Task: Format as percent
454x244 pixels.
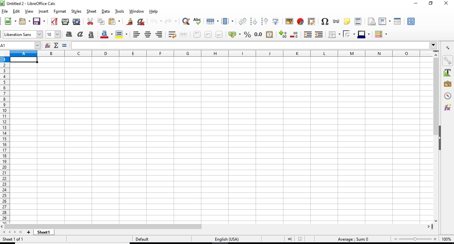Action: click(247, 34)
